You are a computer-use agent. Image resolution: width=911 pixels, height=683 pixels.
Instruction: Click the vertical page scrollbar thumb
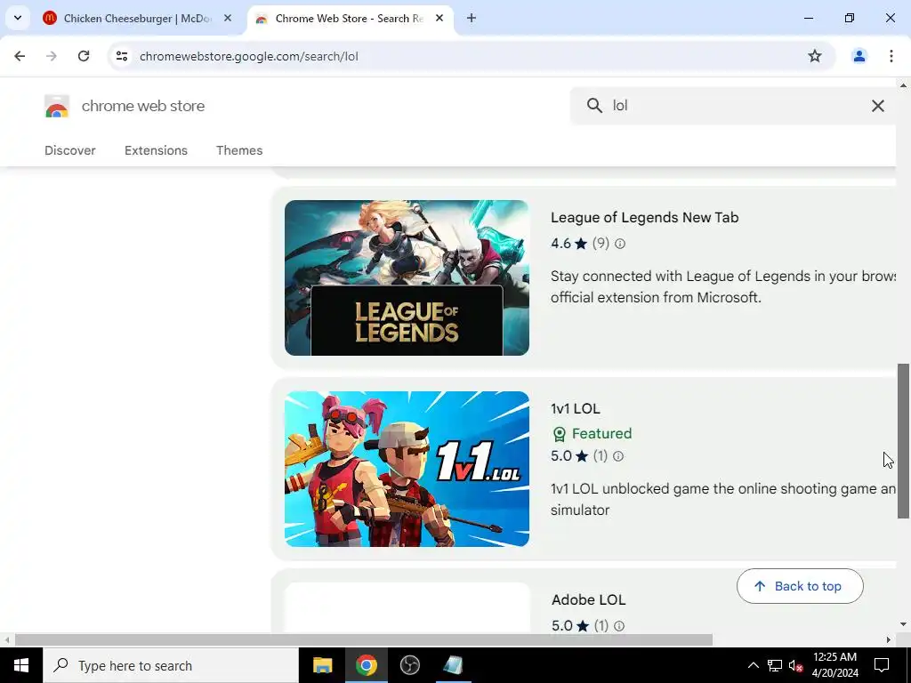click(903, 441)
